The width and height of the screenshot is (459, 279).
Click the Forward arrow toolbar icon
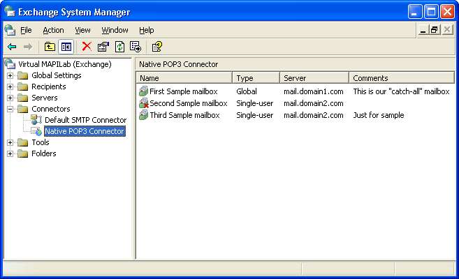coord(28,47)
